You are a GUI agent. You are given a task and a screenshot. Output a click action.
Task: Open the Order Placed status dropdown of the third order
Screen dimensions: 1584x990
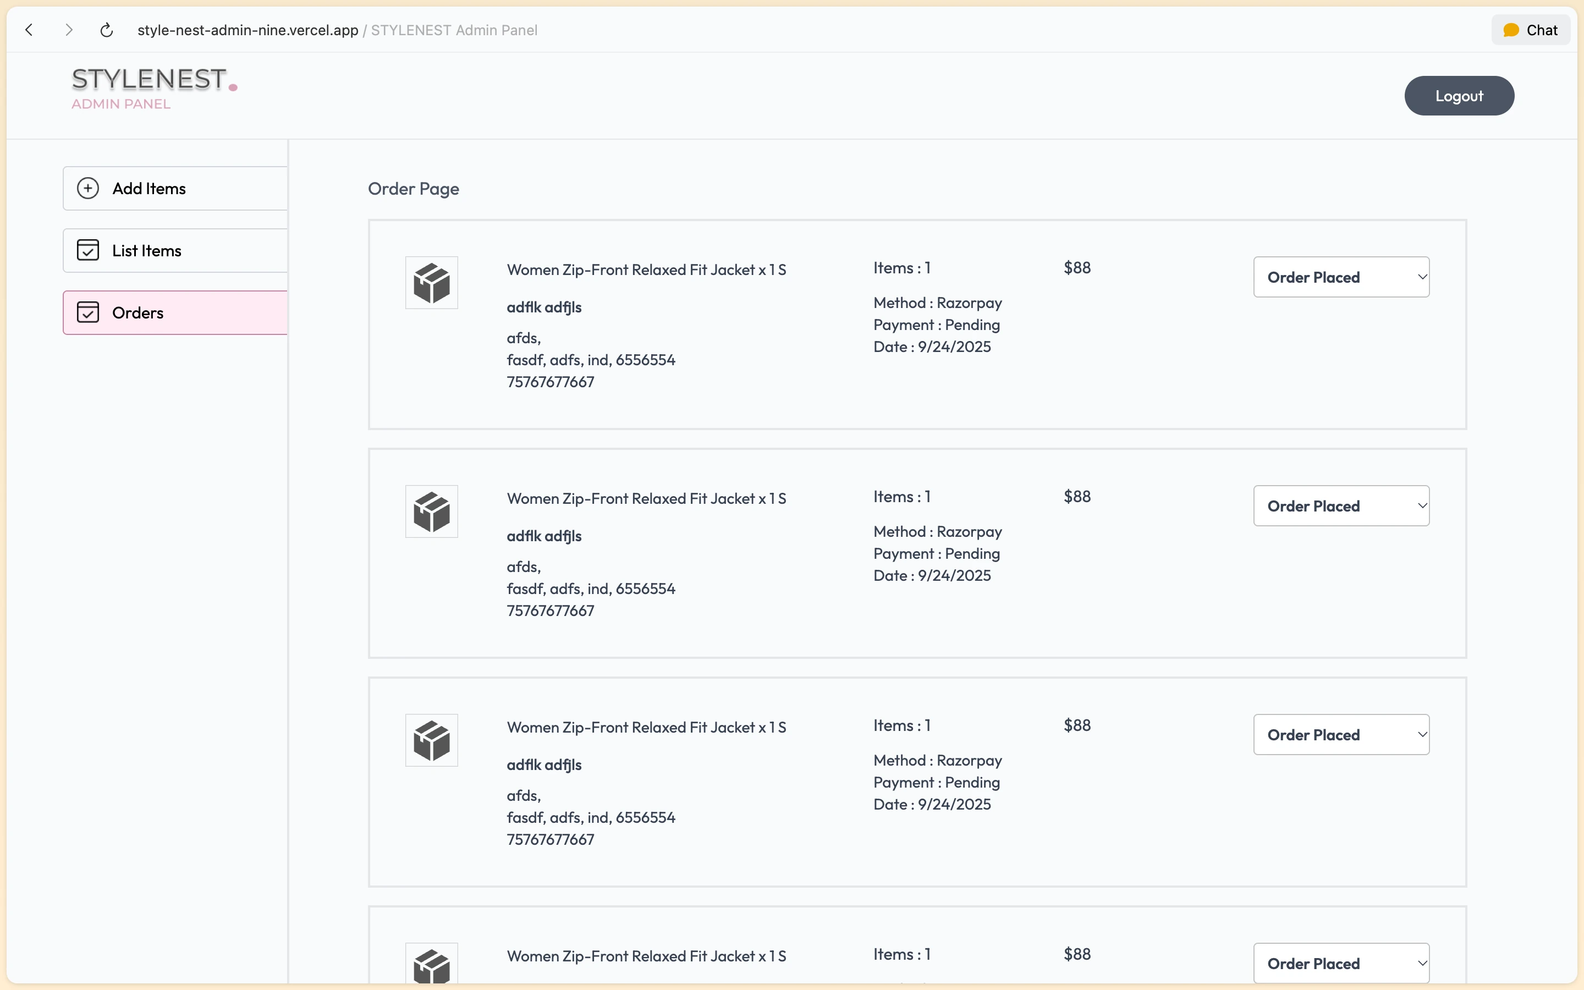[1341, 735]
